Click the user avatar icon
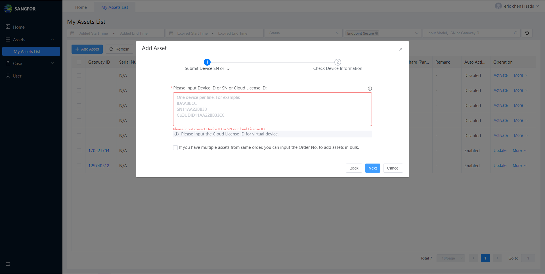The width and height of the screenshot is (545, 274). coord(498,6)
